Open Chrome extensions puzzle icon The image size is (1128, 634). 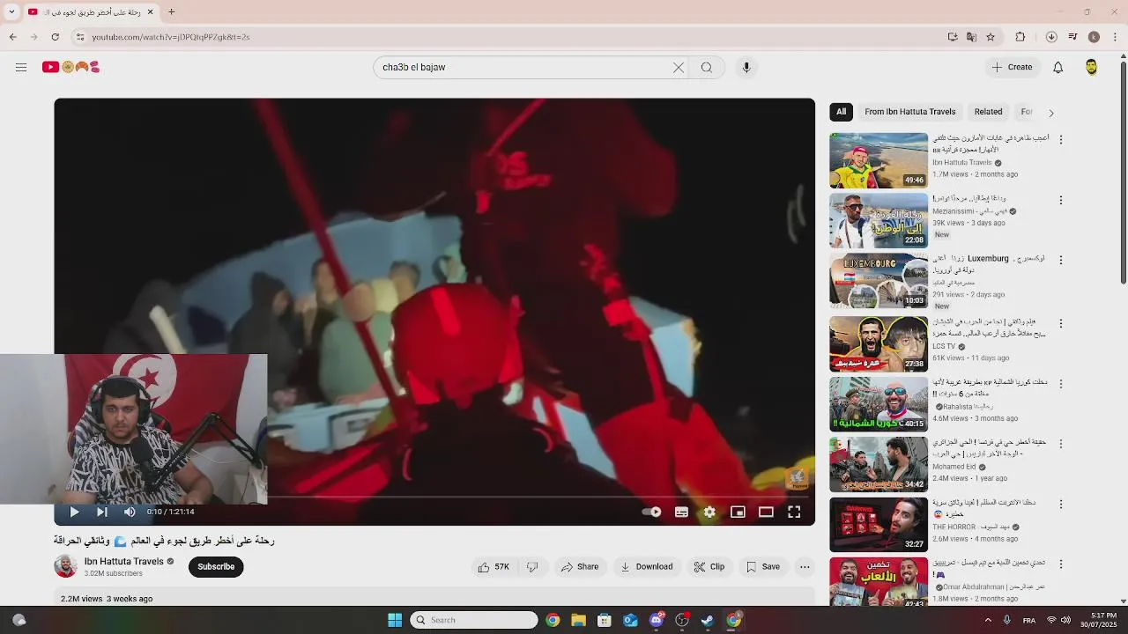1020,37
